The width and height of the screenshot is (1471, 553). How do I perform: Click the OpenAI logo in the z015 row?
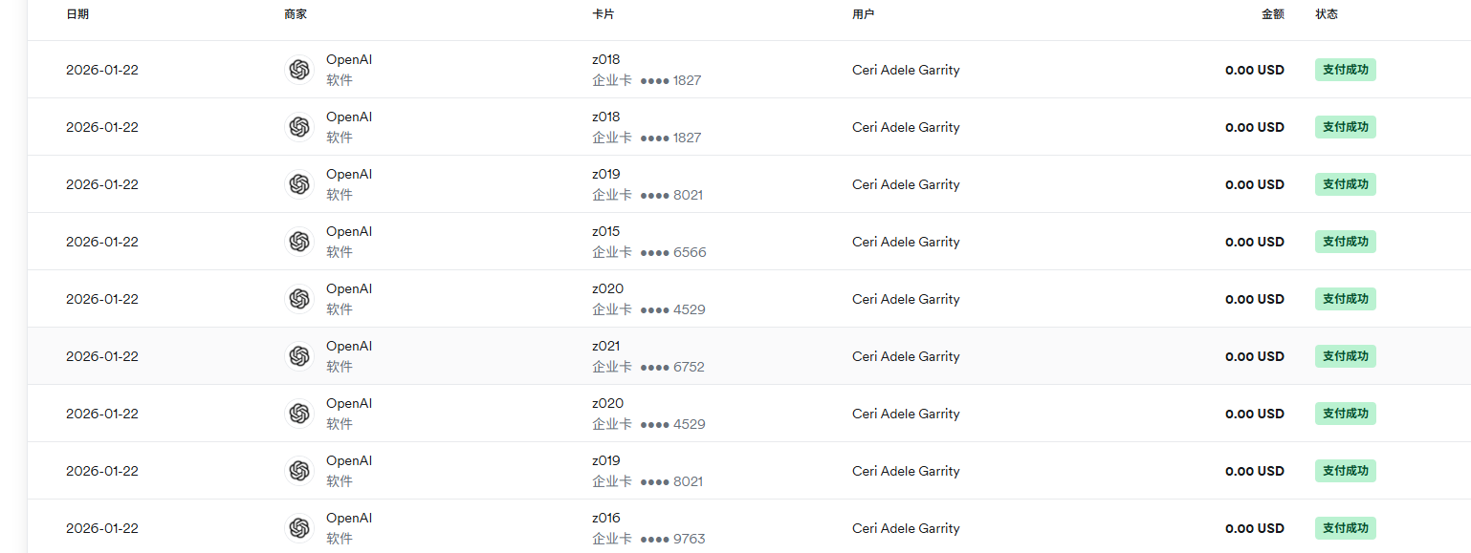299,242
